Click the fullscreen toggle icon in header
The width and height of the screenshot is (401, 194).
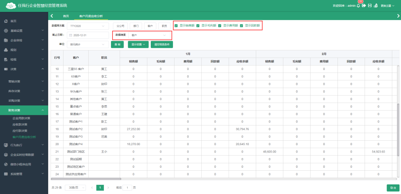370,6
